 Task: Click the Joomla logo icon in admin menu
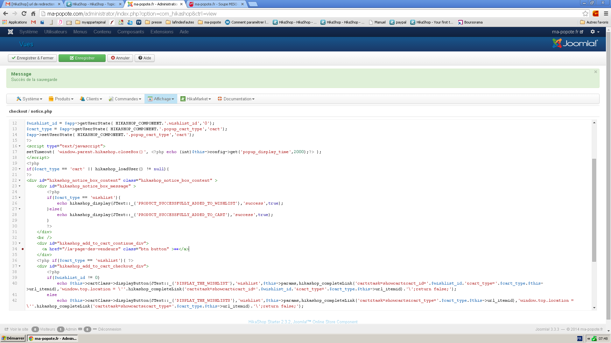[x=11, y=32]
